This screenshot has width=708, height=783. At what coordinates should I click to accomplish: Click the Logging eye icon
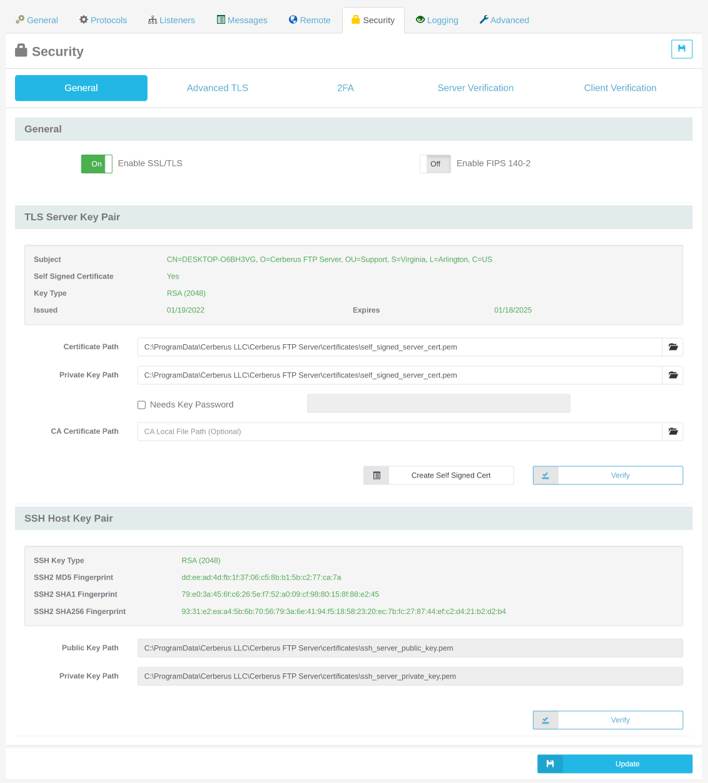(x=420, y=19)
